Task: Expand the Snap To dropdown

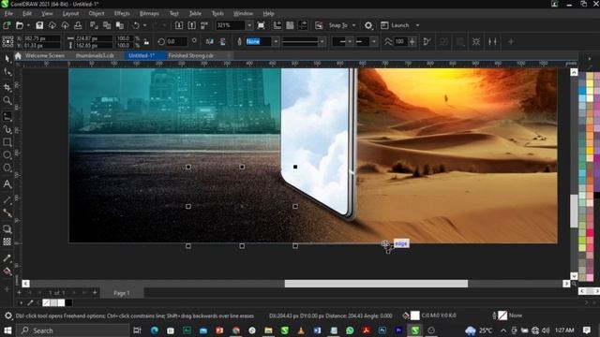Action: (x=354, y=25)
